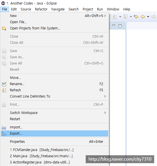This screenshot has height=166, width=157.
Task: Open the Refactor menu
Action: coord(41,9)
